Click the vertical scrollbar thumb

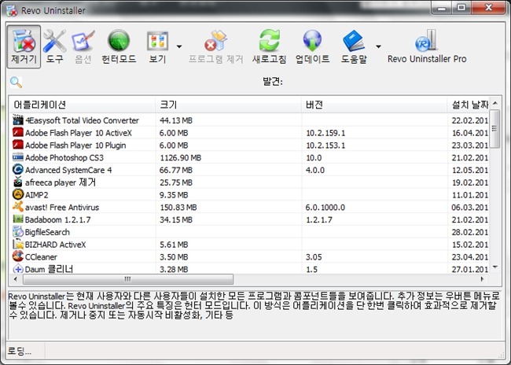[x=494, y=128]
